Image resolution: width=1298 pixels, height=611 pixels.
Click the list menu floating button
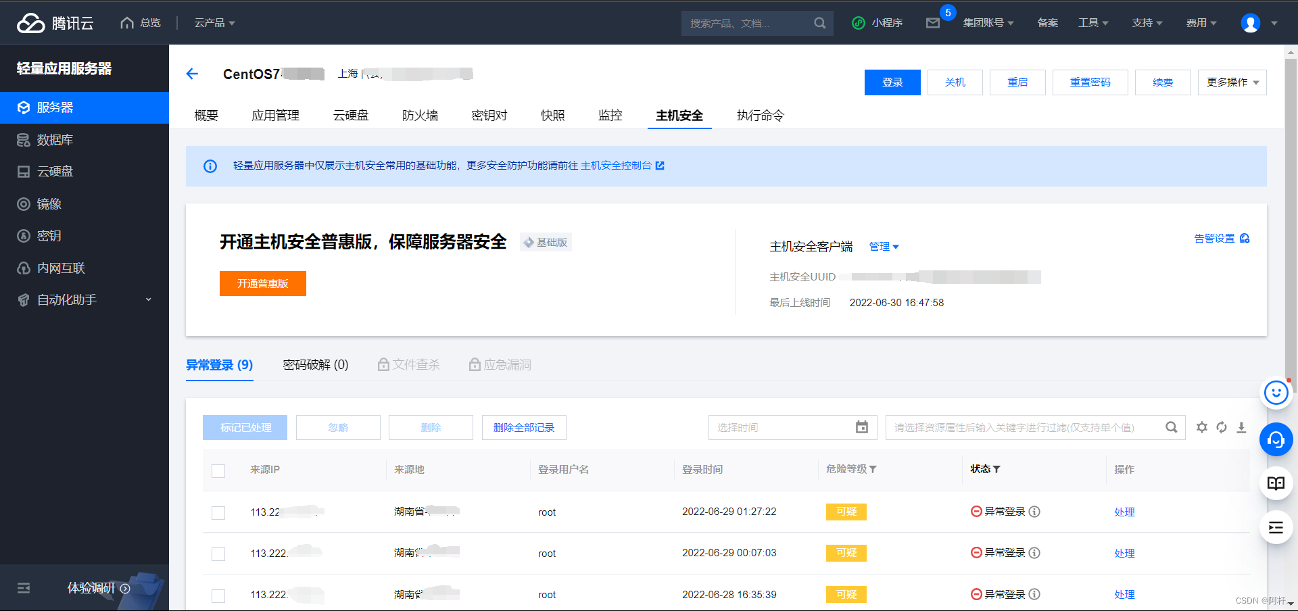coord(1276,528)
